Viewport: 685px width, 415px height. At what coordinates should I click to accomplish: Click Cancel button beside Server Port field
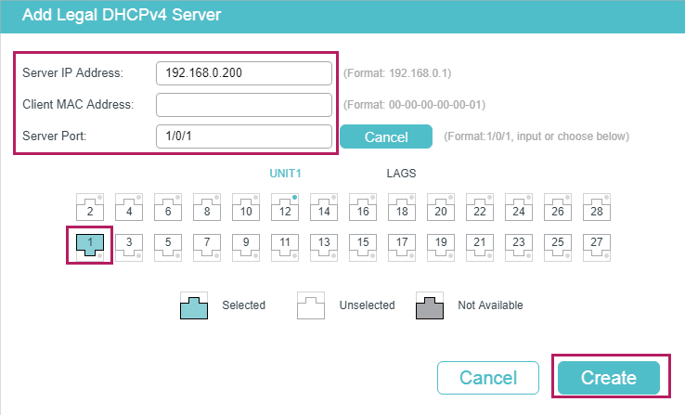(x=386, y=136)
